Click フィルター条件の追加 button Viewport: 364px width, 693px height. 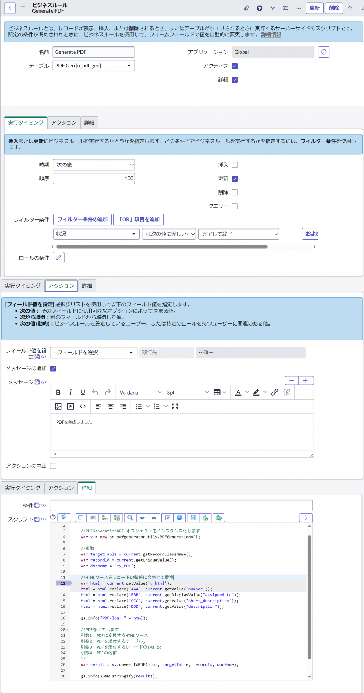(x=83, y=219)
